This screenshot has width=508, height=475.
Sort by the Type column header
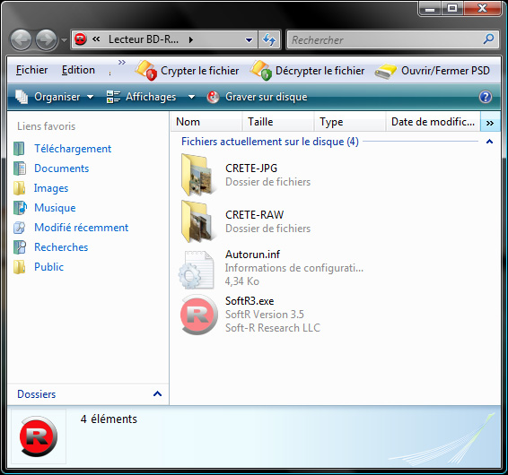350,122
